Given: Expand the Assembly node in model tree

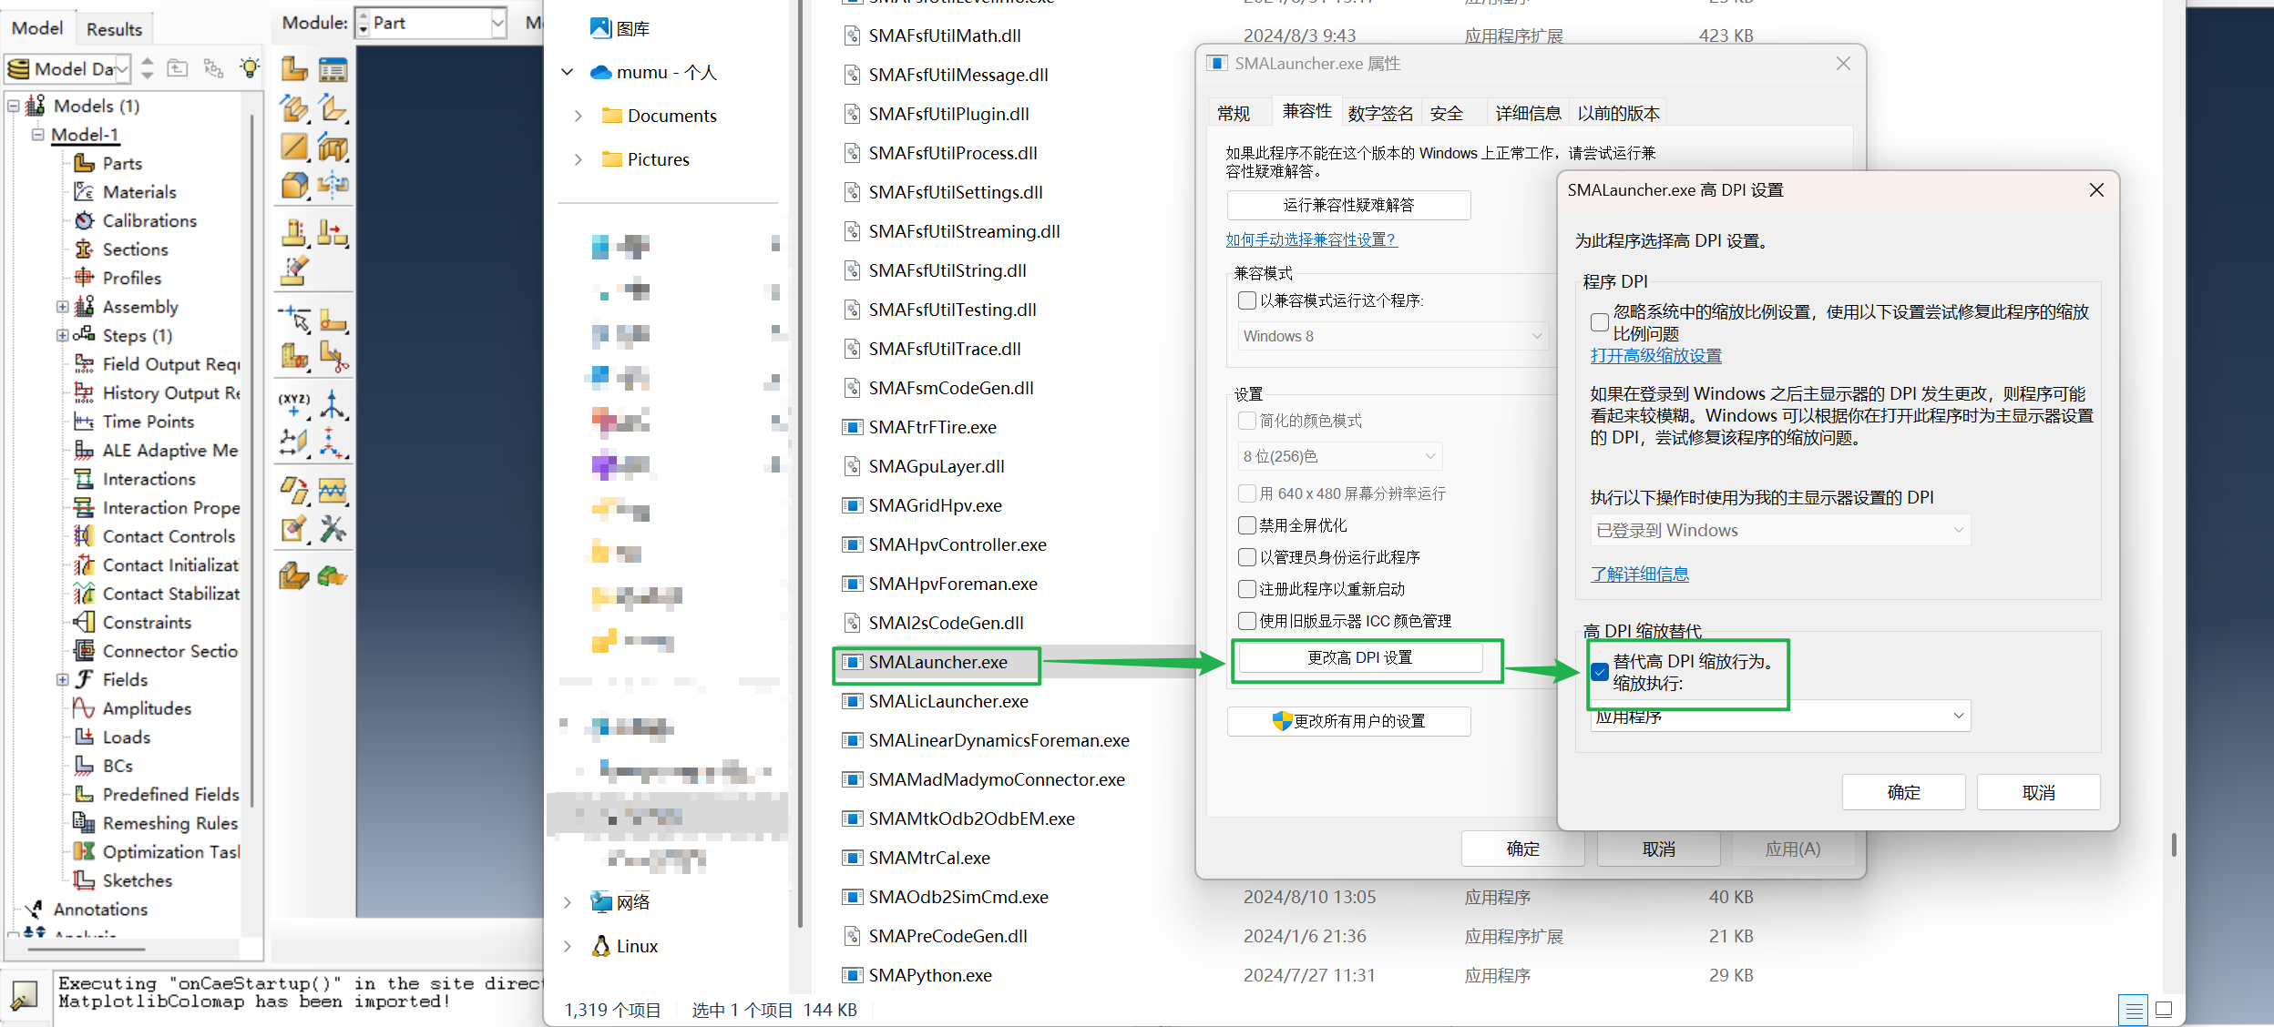Looking at the screenshot, I should 62,307.
